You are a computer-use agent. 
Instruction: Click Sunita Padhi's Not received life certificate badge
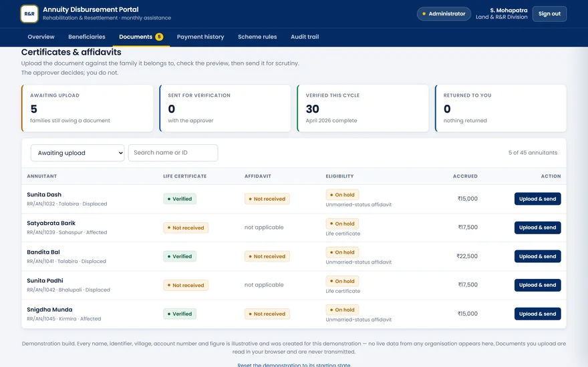pyautogui.click(x=186, y=285)
